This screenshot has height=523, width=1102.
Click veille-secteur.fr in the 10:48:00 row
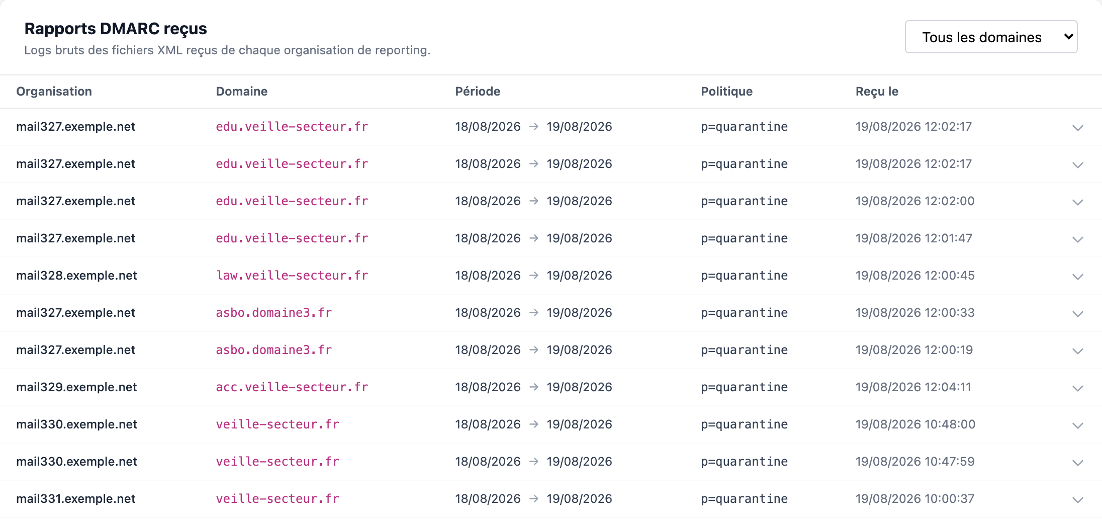[x=278, y=424]
